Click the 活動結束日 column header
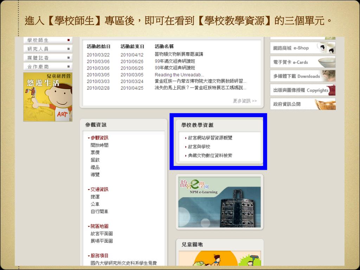 [132, 46]
